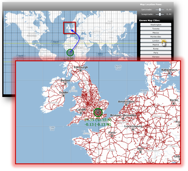
Task: Click the Paris city button in list
Action: 156,53
